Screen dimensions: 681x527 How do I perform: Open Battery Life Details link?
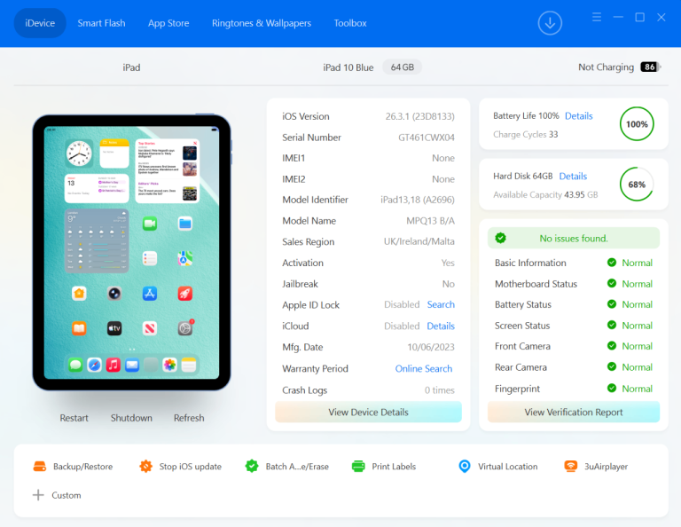[578, 116]
